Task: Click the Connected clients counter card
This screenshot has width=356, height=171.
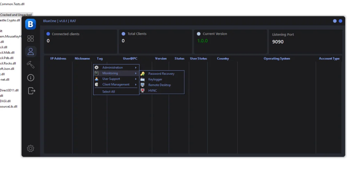Action: click(x=80, y=41)
